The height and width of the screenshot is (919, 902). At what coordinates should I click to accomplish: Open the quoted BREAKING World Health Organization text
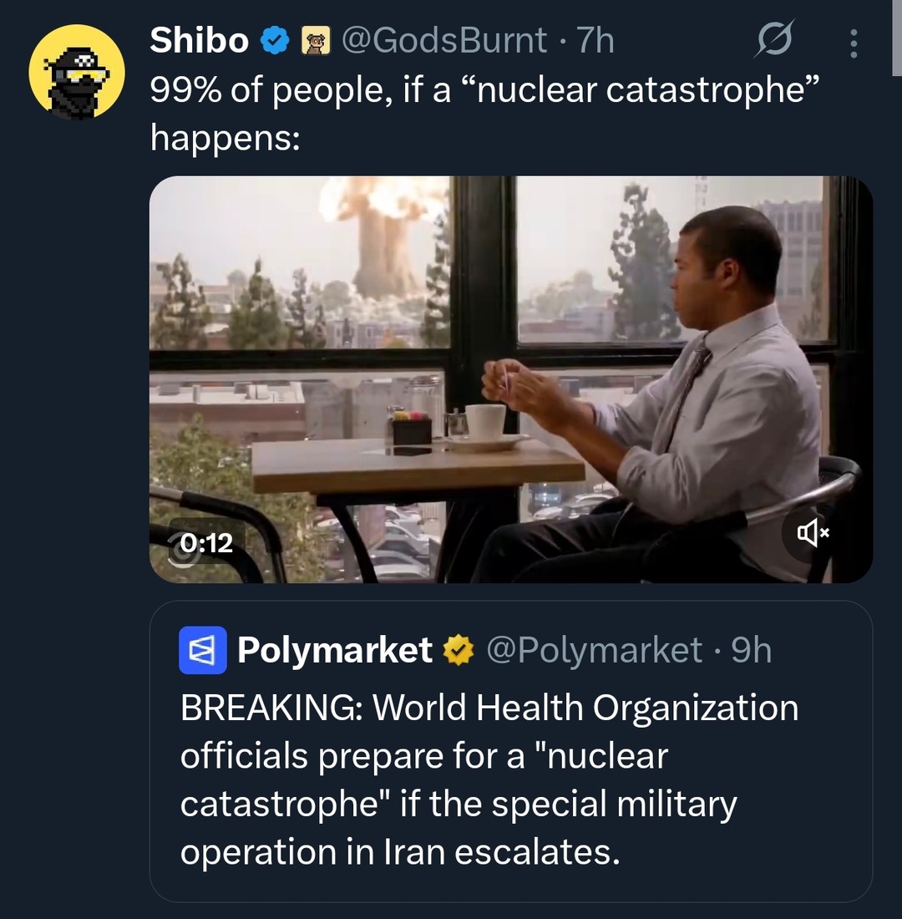coord(489,779)
